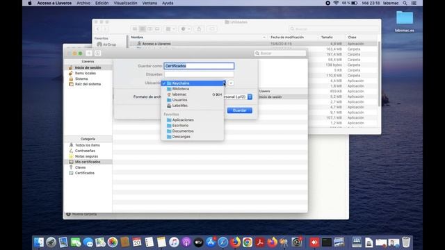Select the Mis certificados category
Image resolution: width=445 pixels, height=250 pixels.
pyautogui.click(x=88, y=162)
